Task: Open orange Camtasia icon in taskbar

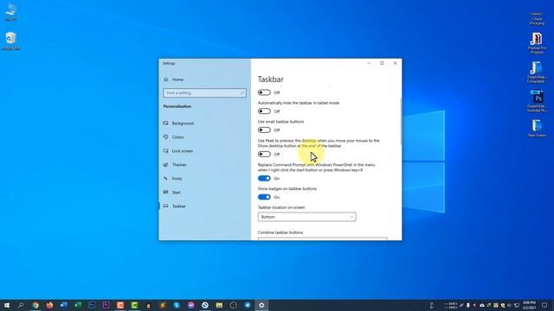Action: coord(120,305)
